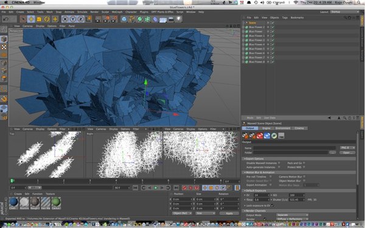The height and width of the screenshot is (228, 365).
Task: Click the Light bulb icon
Action: coord(178,19)
